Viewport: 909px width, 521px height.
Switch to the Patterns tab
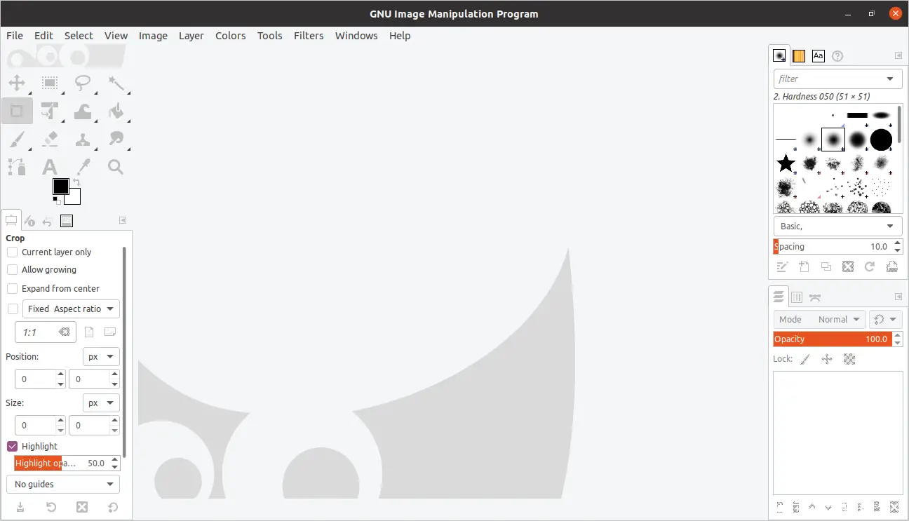click(798, 56)
